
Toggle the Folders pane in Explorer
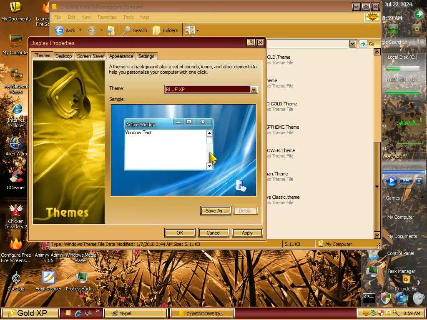coord(165,30)
